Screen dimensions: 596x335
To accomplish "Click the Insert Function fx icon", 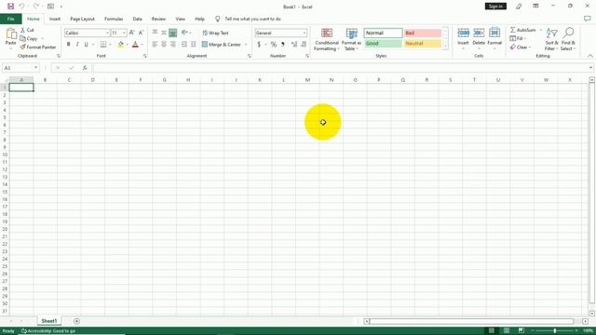I will 85,68.
